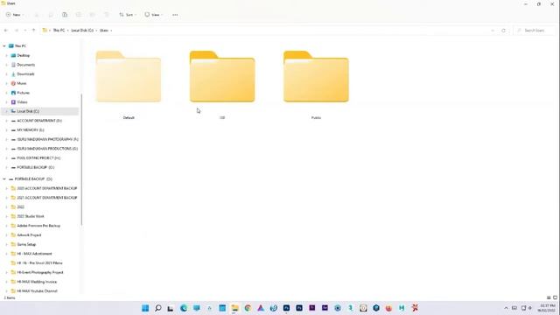
Task: Go forward using the Forward arrow
Action: click(x=16, y=31)
